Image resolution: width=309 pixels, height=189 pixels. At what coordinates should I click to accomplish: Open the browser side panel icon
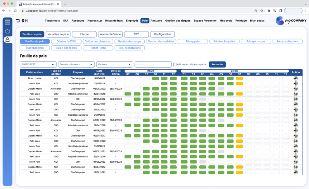[x=281, y=11]
